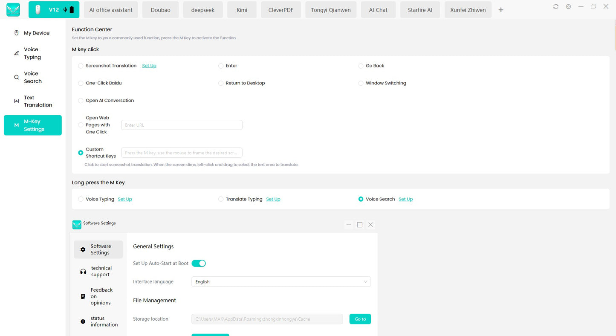Click the Custom Shortcut Keys input field

[x=182, y=153]
